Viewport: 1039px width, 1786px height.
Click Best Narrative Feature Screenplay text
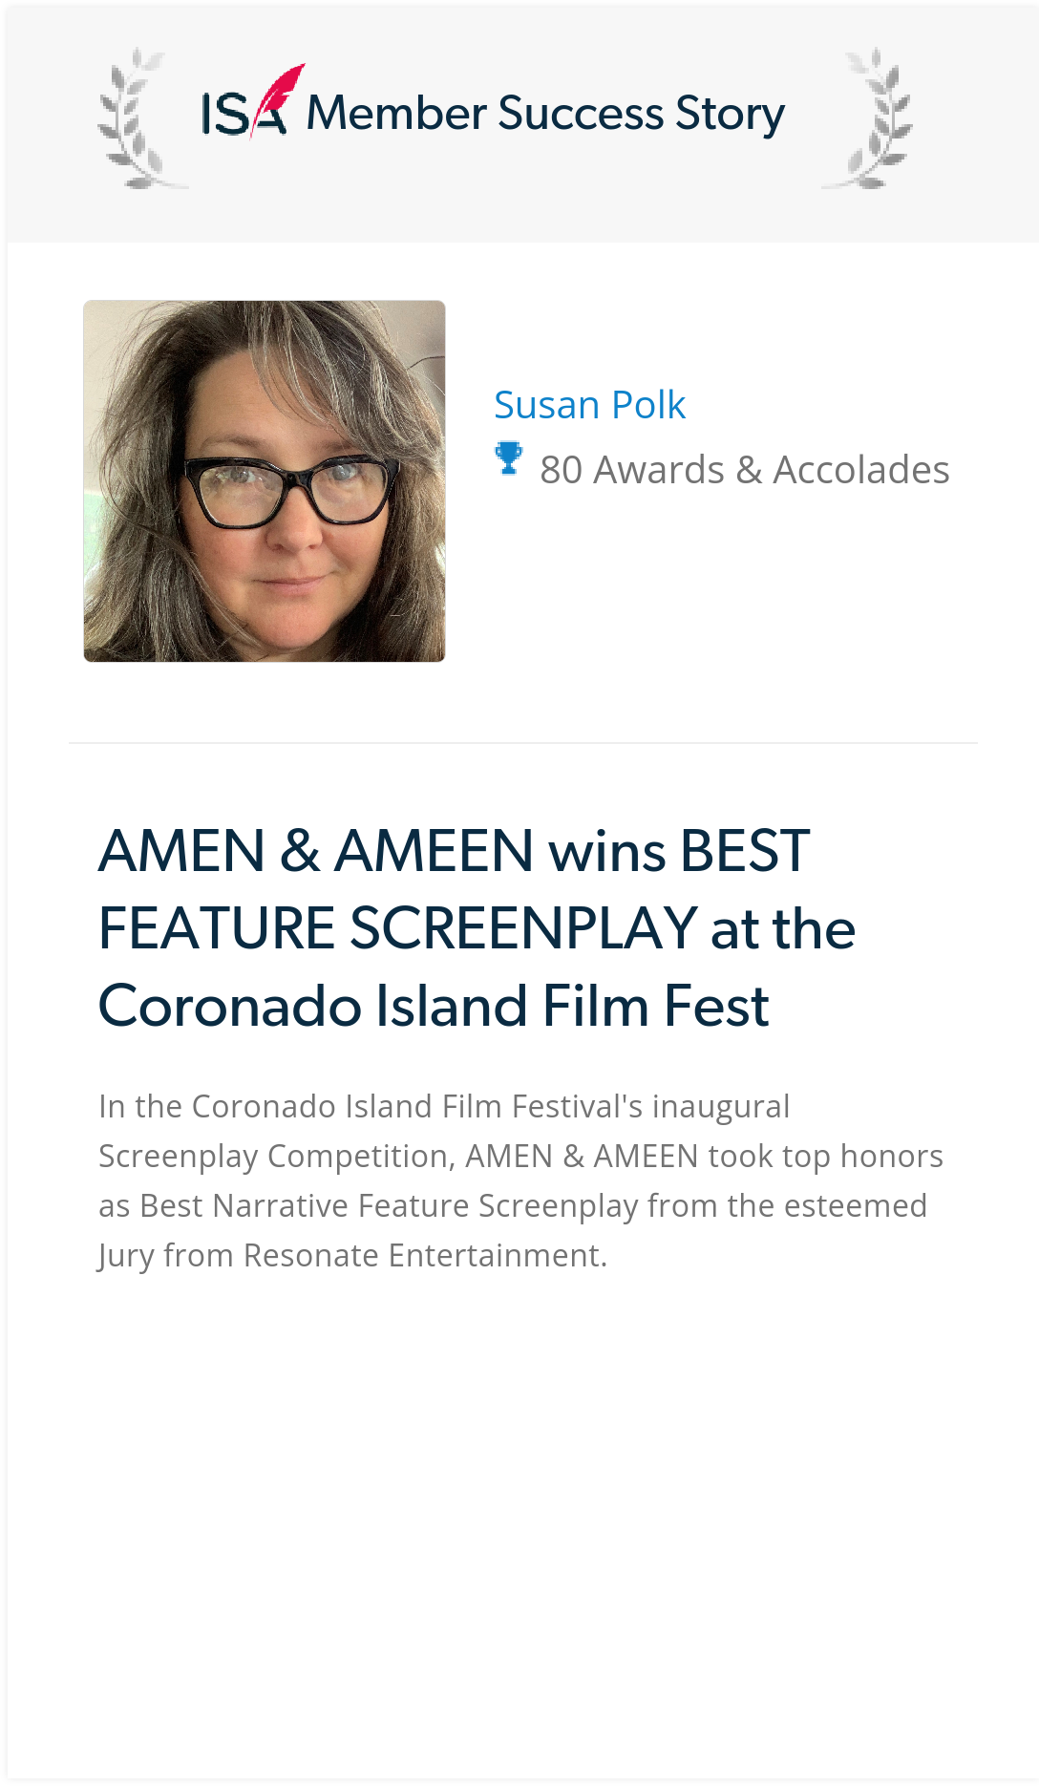(x=389, y=1205)
